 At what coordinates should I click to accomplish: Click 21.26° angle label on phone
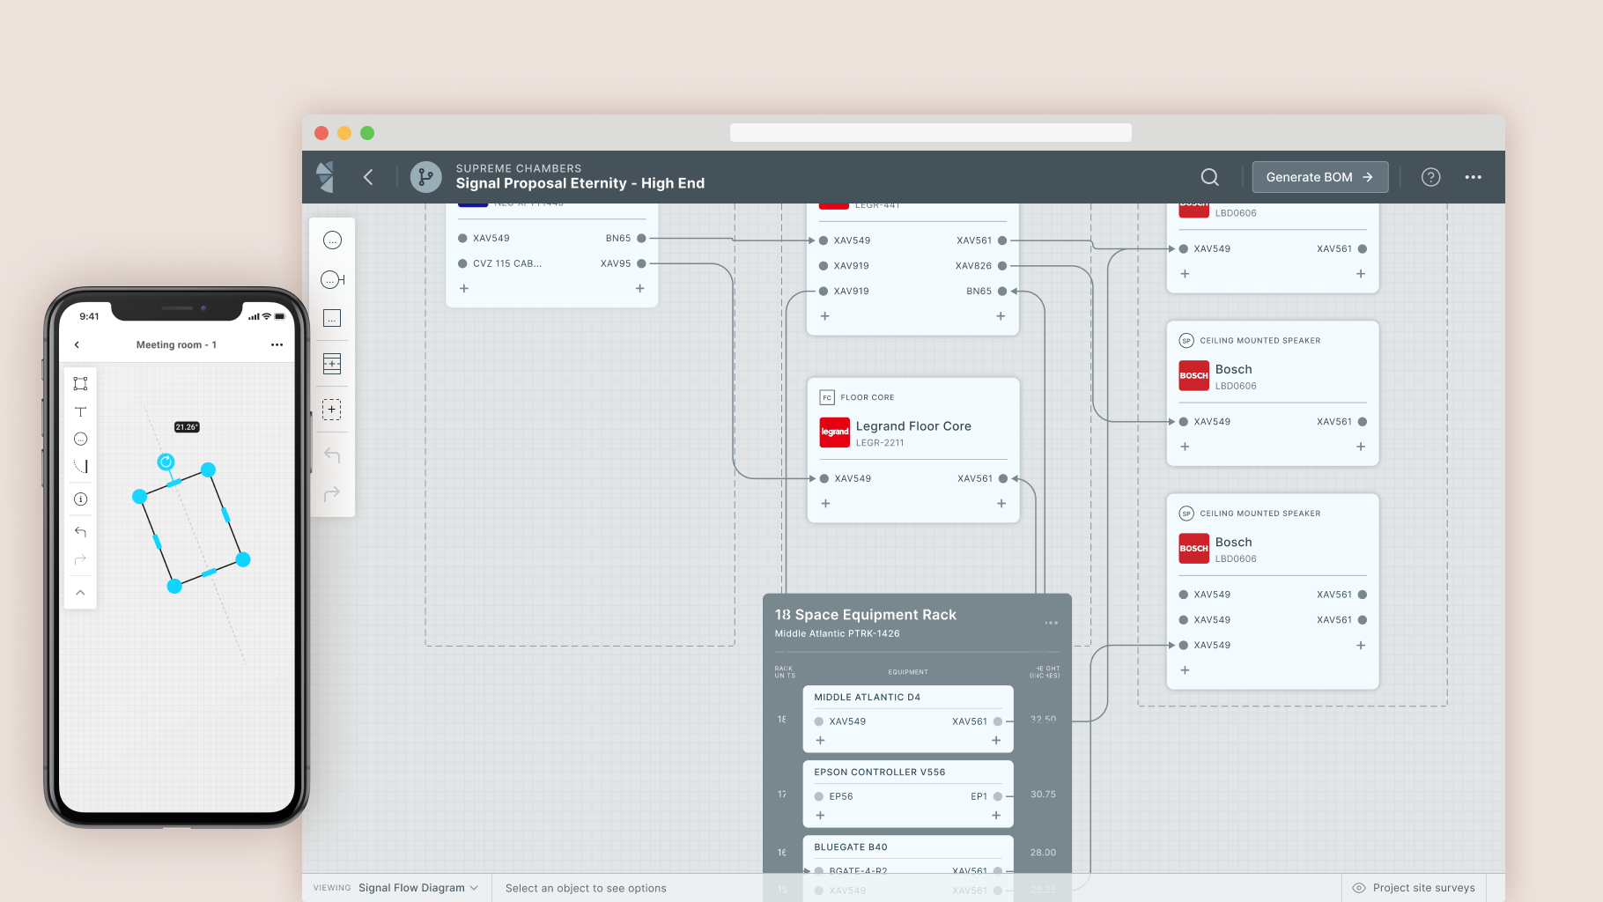click(187, 427)
